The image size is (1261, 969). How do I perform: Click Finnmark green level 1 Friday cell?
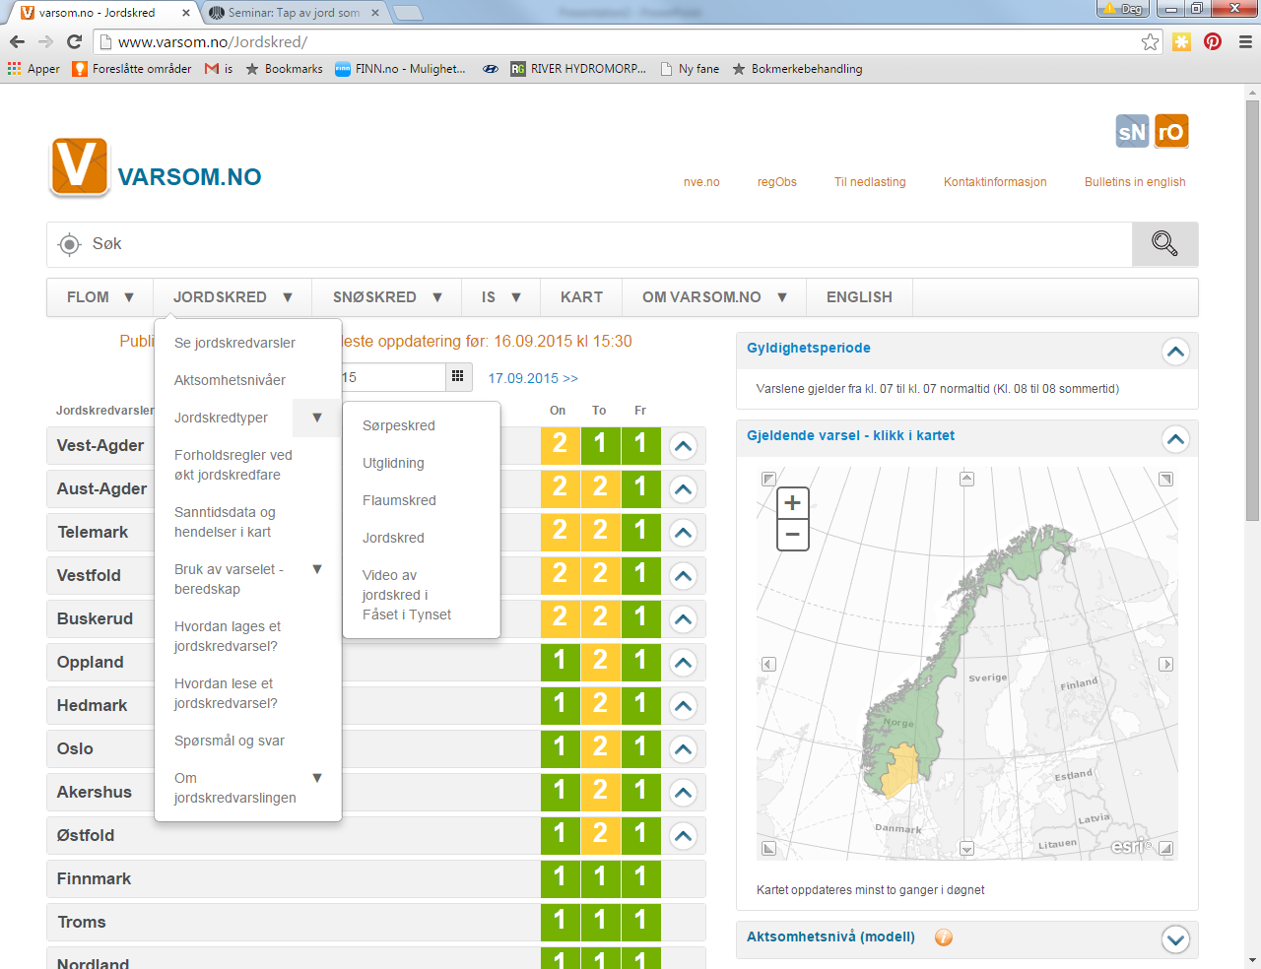pyautogui.click(x=640, y=879)
